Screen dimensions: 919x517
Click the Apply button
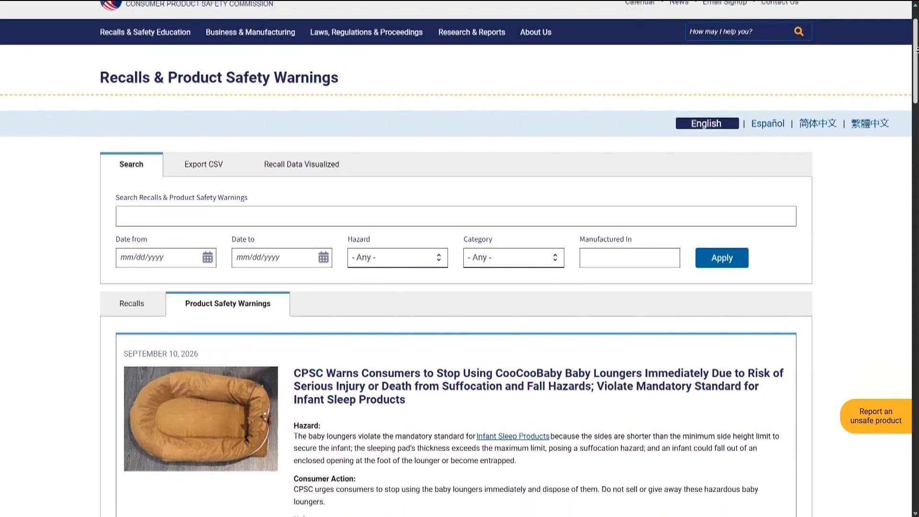point(722,258)
